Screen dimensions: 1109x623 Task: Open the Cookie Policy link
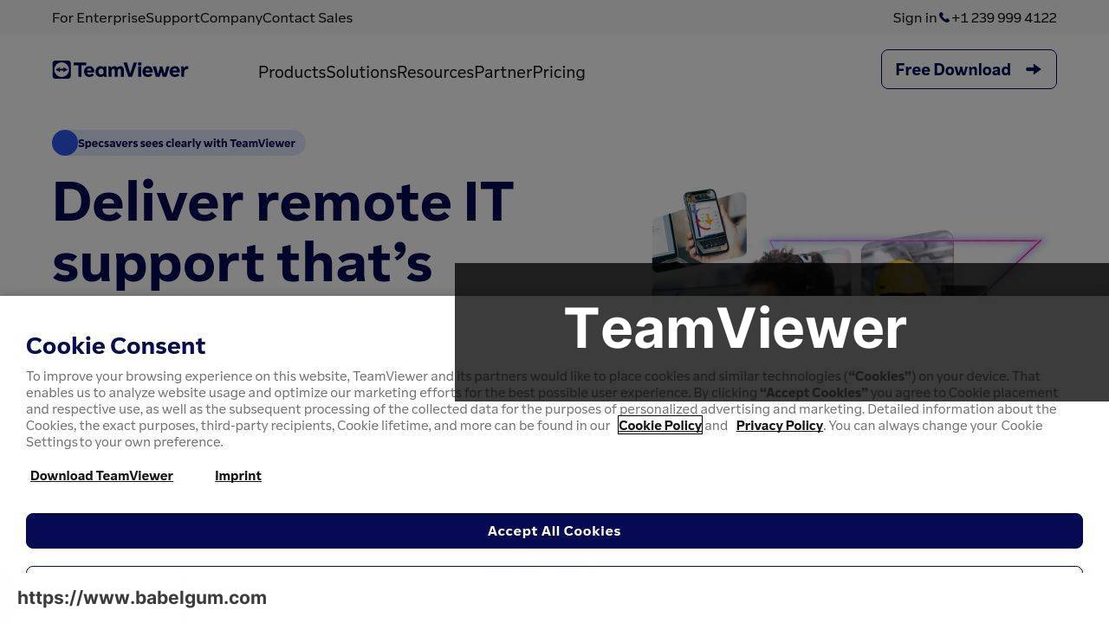click(659, 426)
